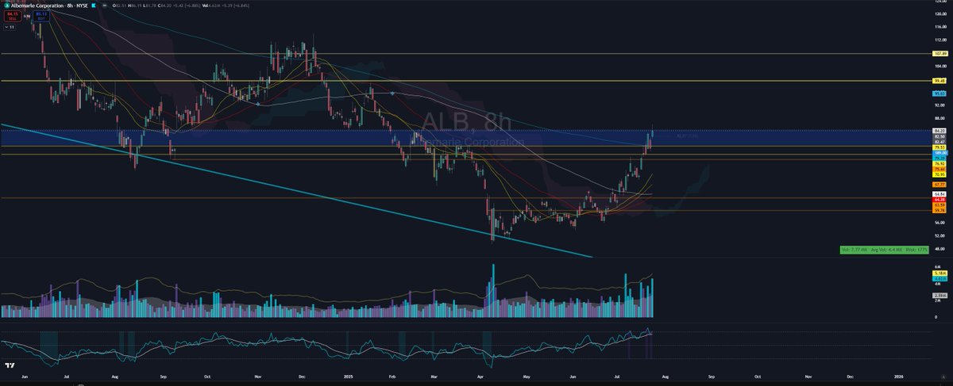Click the 107.89 price label on axis
Viewport: 953px width, 386px height.
939,54
